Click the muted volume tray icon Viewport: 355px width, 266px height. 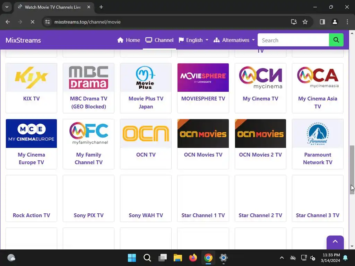(x=313, y=258)
